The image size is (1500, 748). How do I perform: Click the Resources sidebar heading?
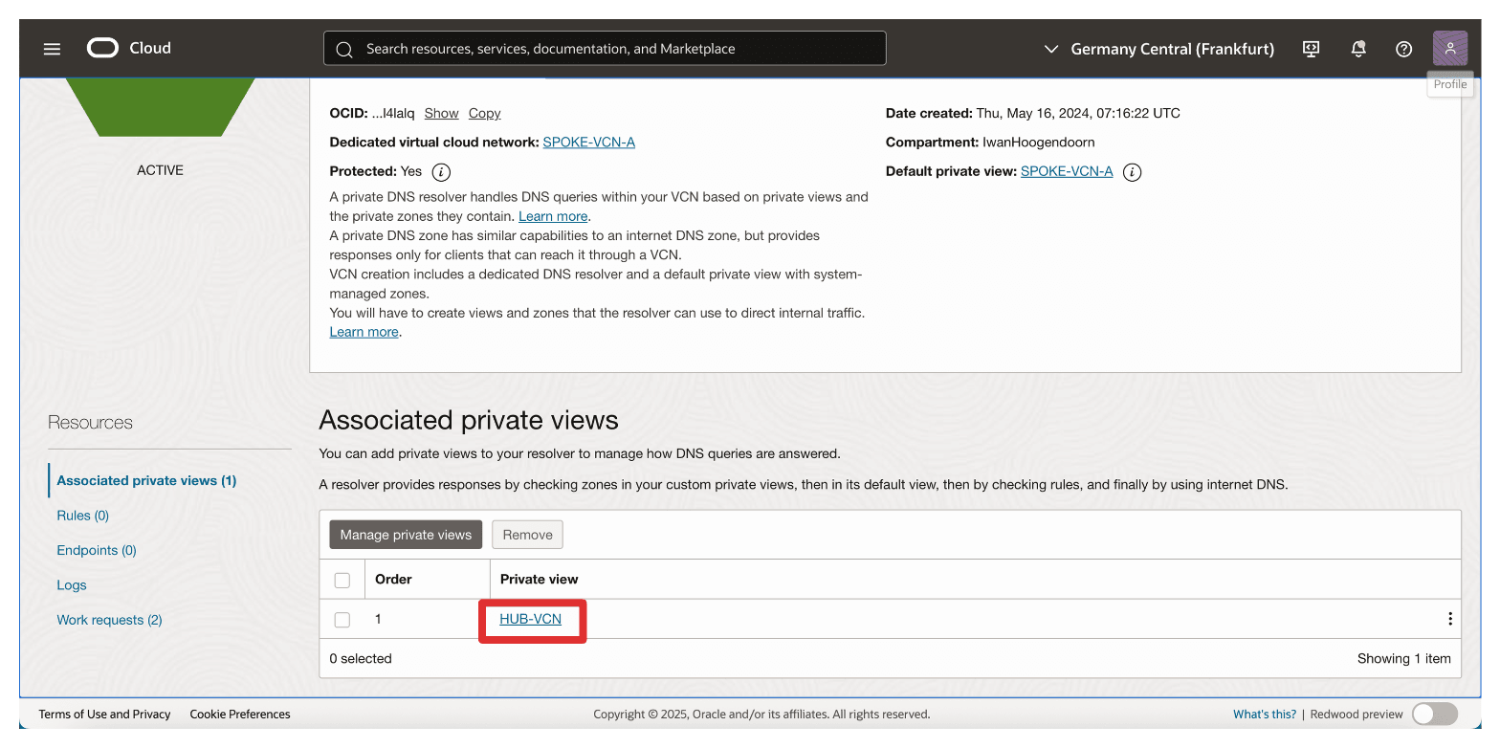pyautogui.click(x=90, y=423)
